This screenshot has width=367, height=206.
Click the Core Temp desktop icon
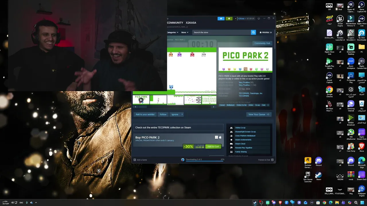point(351,147)
